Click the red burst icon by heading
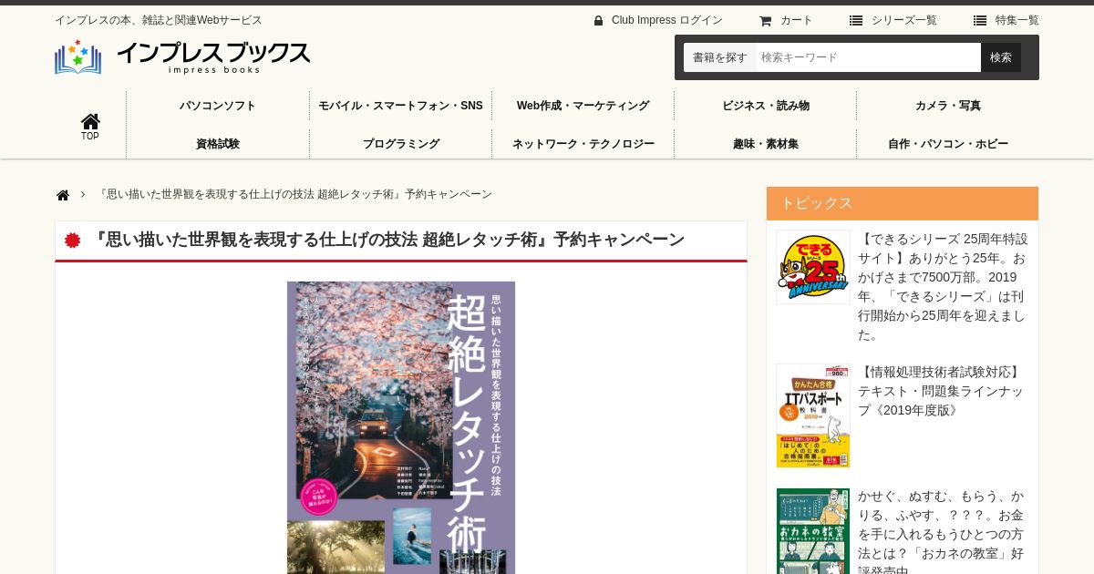 click(73, 241)
